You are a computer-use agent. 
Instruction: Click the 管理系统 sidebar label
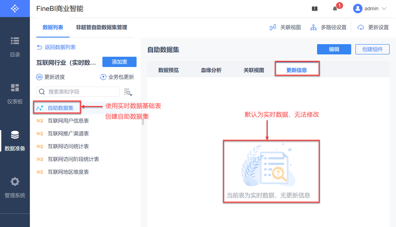[15, 196]
